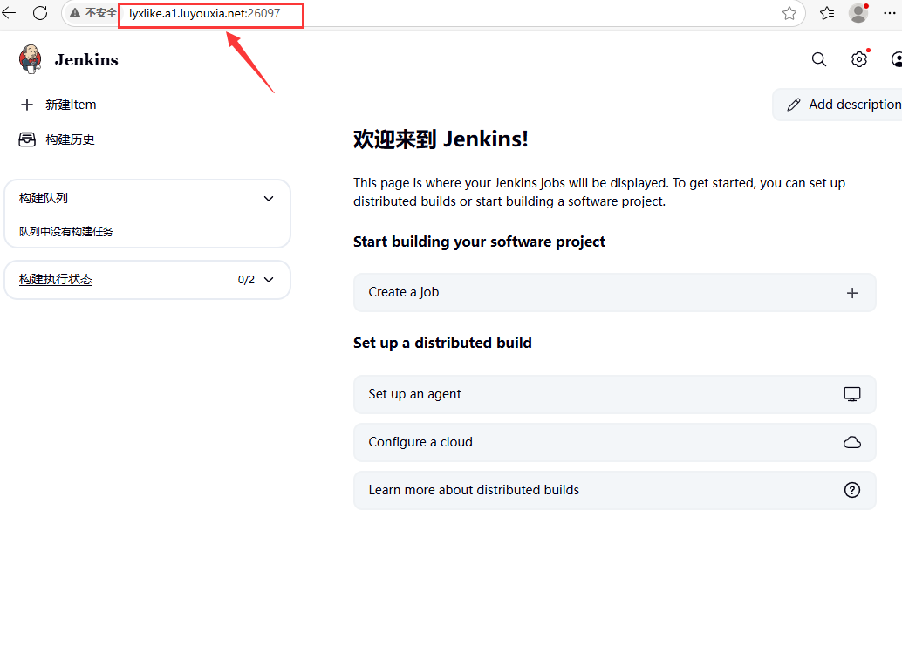Click Set up a distributed build heading
Screen dimensions: 902x660
click(x=442, y=344)
